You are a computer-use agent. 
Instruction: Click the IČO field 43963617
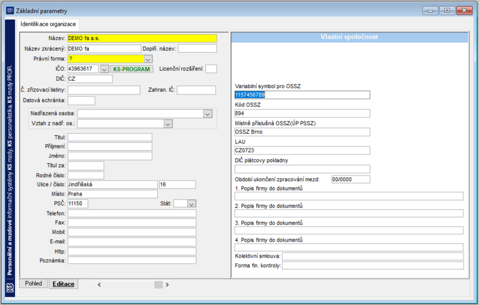83,69
